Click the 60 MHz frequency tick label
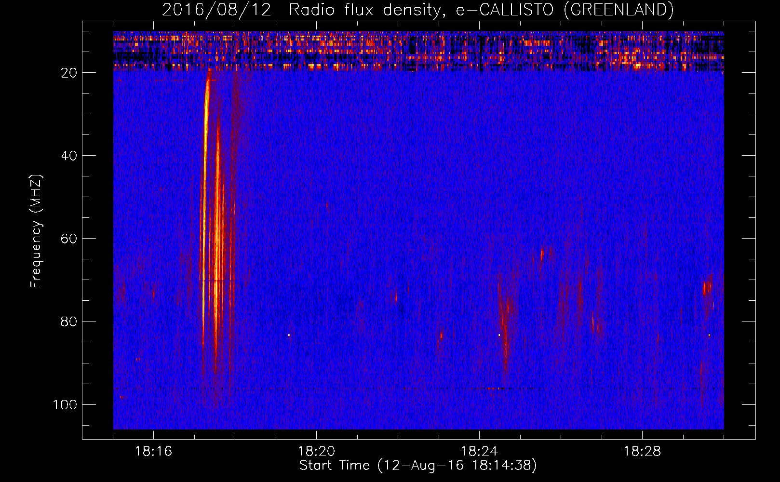Image resolution: width=780 pixels, height=482 pixels. (x=69, y=239)
